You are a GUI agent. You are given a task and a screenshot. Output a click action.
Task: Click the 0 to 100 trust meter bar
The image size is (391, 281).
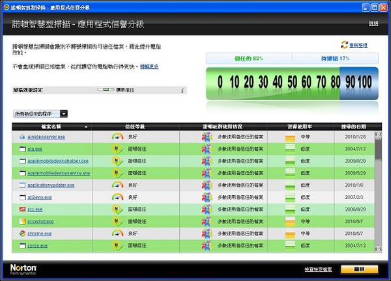pos(293,82)
